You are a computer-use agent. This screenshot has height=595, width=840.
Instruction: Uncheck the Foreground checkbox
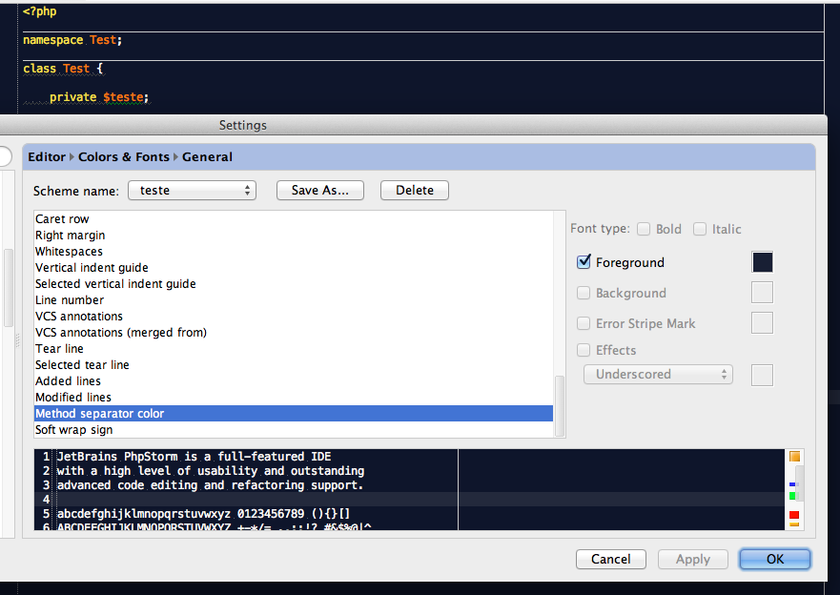point(584,262)
